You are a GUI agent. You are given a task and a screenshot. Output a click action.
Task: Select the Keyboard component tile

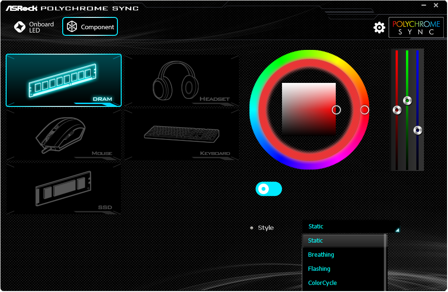pos(182,134)
